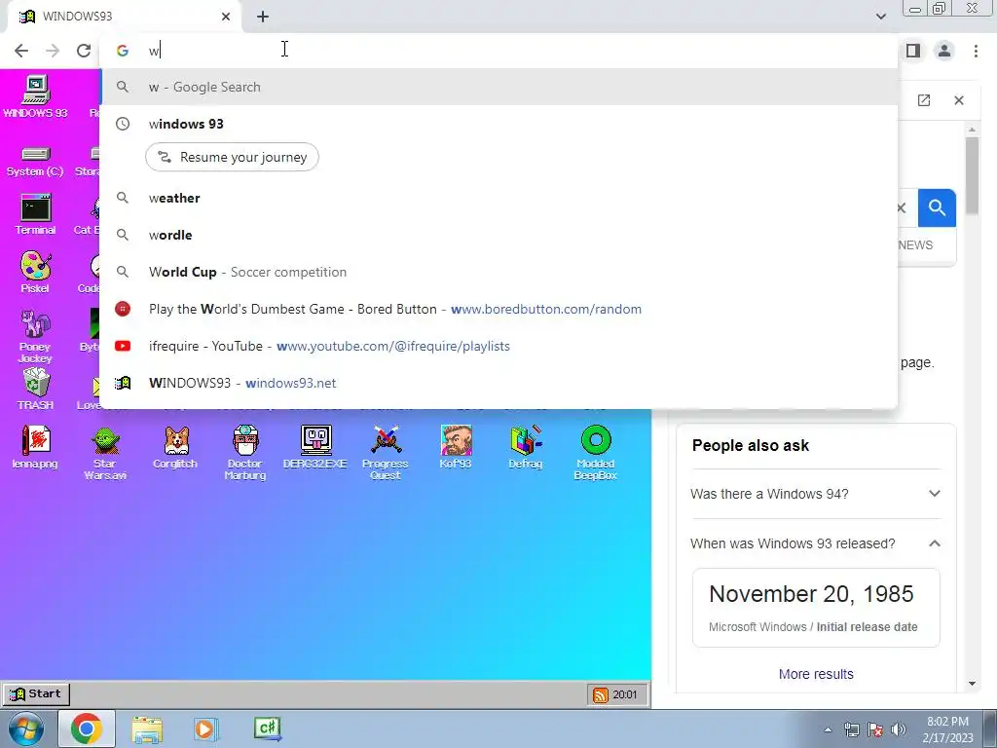
Task: Click the 'Resume your journey' chip
Action: point(232,157)
